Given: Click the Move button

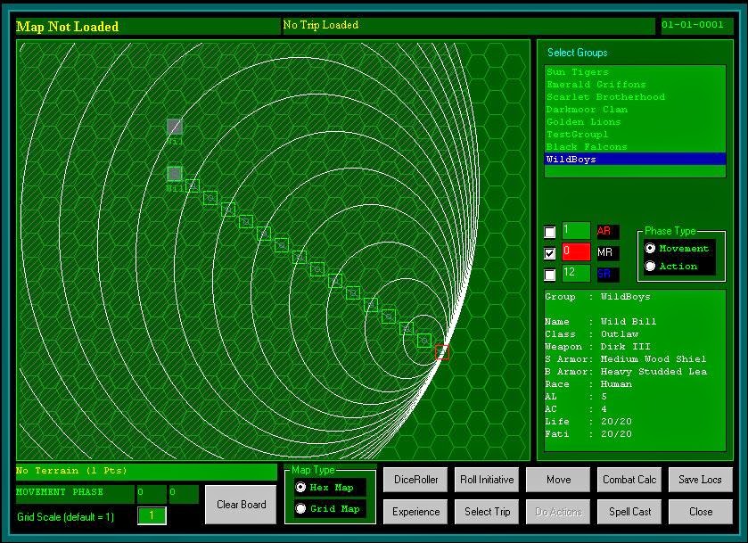Looking at the screenshot, I should (558, 480).
